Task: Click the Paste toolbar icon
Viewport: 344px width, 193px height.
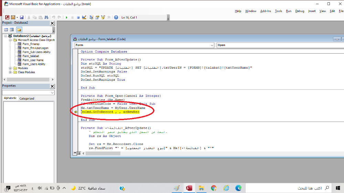Action: pos(41,17)
